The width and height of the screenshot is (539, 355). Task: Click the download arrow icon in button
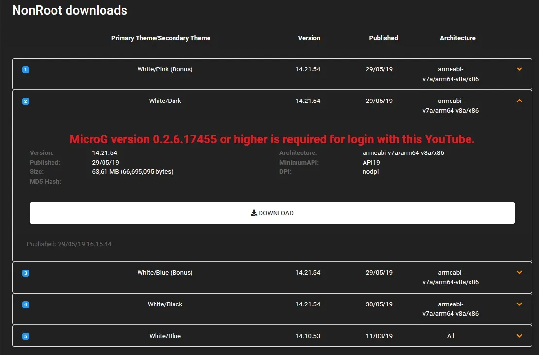(254, 213)
